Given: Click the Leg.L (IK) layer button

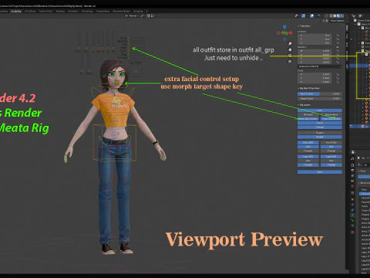Looking at the screenshot, I should tap(308, 157).
